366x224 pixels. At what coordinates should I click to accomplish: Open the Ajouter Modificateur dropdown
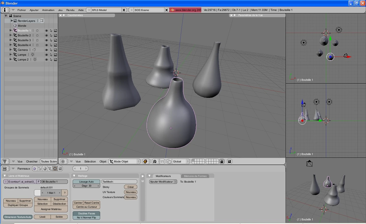[163, 182]
